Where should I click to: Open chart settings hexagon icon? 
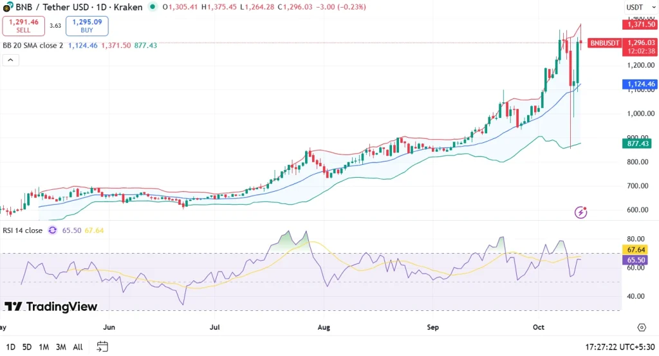point(641,328)
